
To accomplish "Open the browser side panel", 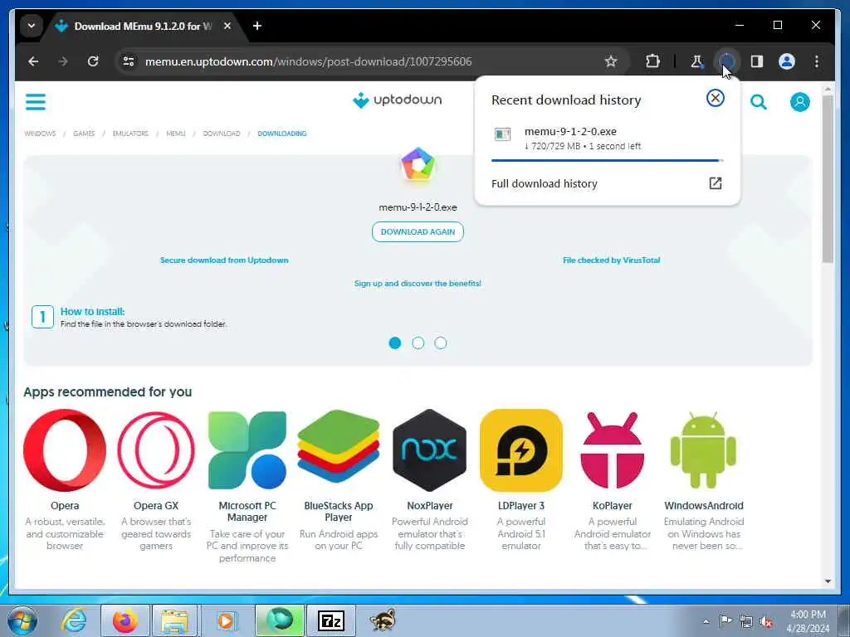I will [x=757, y=61].
